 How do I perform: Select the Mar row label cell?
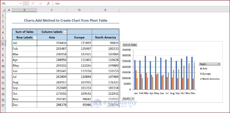pos(24,54)
